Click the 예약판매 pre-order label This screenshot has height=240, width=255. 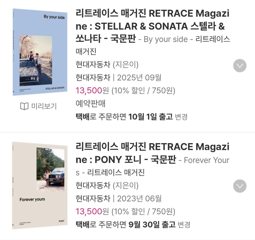[x=91, y=104]
